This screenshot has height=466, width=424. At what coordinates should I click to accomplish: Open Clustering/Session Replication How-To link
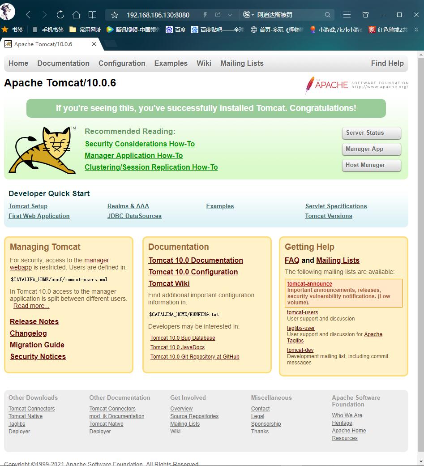151,167
